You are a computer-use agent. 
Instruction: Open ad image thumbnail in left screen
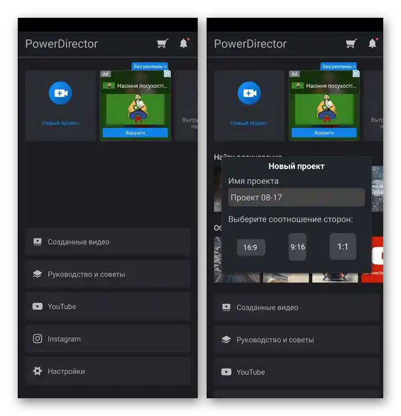coord(136,110)
